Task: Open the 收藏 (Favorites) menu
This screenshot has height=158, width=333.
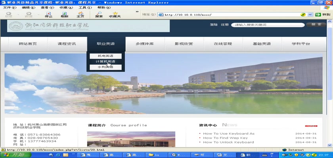Action: click(x=66, y=8)
